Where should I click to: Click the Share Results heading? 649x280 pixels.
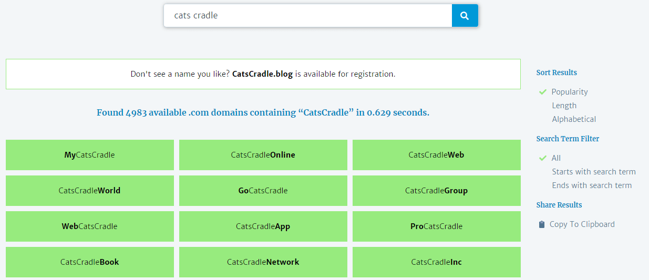pos(559,205)
